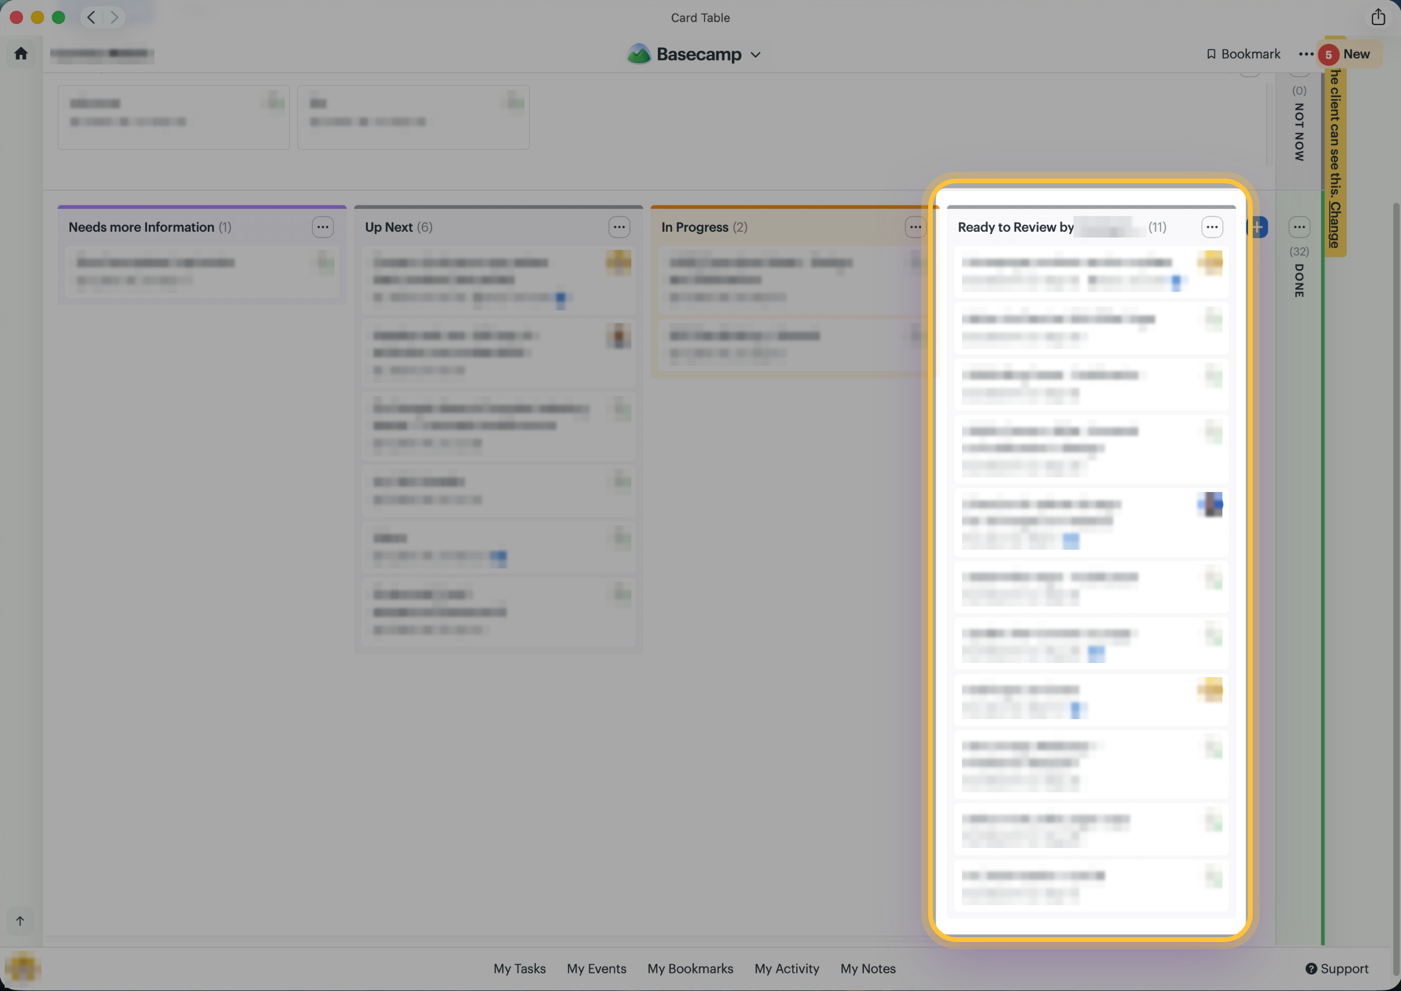Select the Needs more Information column title
Screen dimensions: 1401x991
pos(141,227)
